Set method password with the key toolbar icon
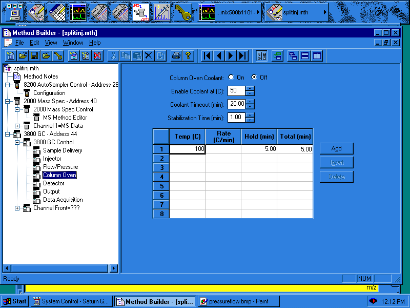The width and height of the screenshot is (410, 308). pos(58,56)
